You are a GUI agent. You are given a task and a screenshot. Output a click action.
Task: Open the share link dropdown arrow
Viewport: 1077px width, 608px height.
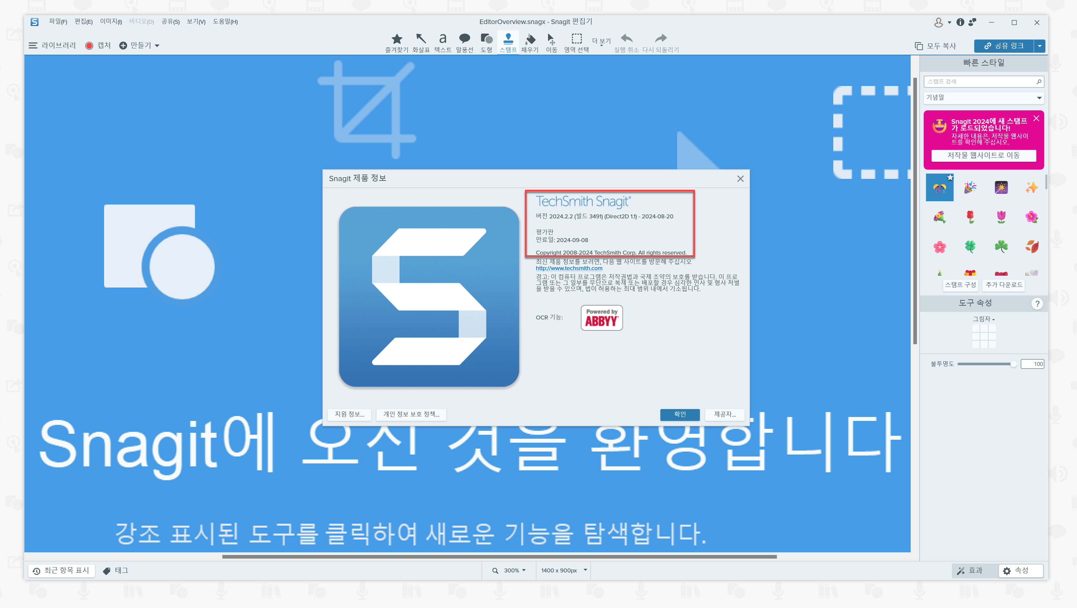(x=1039, y=45)
